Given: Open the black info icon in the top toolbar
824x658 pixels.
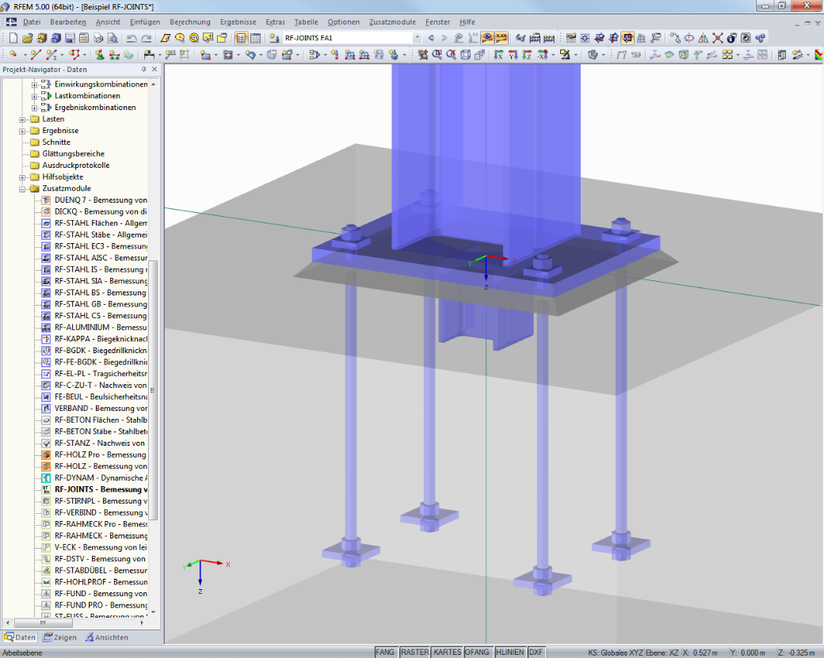Looking at the screenshot, I should click(x=731, y=38).
